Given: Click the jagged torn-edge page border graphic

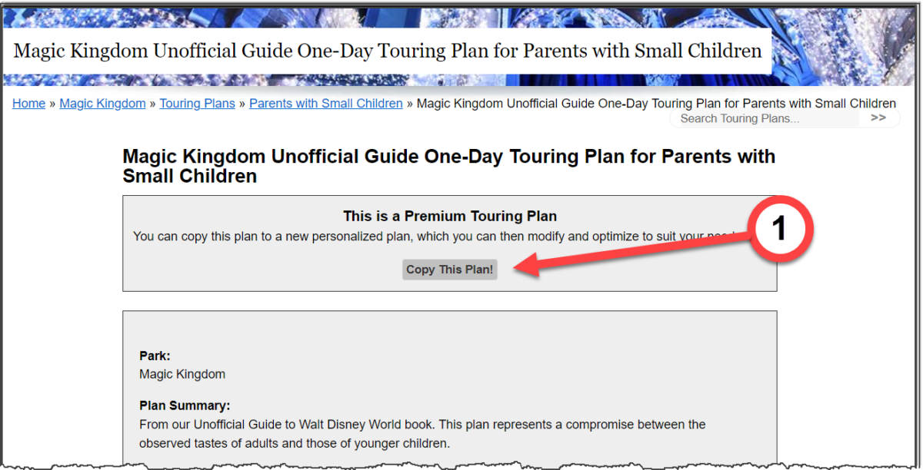Looking at the screenshot, I should [x=461, y=465].
